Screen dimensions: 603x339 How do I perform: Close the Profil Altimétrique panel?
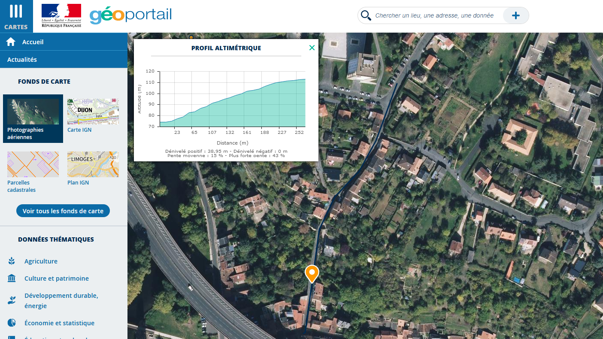(x=312, y=48)
